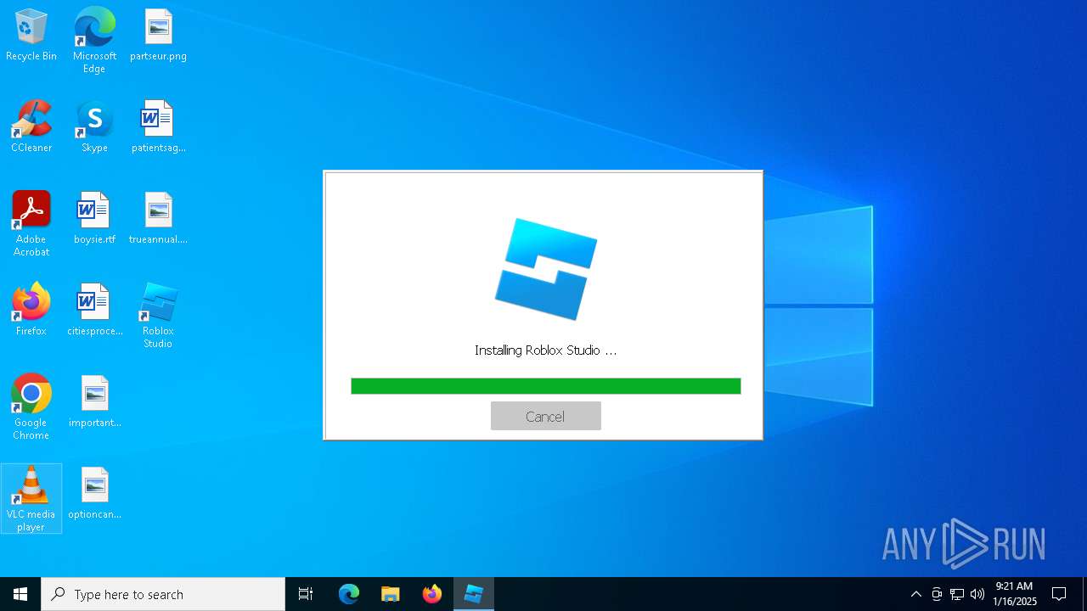Select the Skype desktop shortcut

pos(94,127)
